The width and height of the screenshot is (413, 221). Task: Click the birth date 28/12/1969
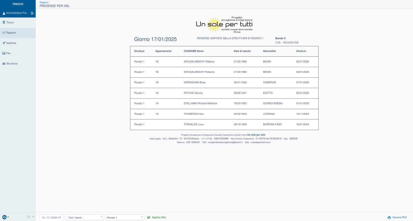click(x=240, y=124)
